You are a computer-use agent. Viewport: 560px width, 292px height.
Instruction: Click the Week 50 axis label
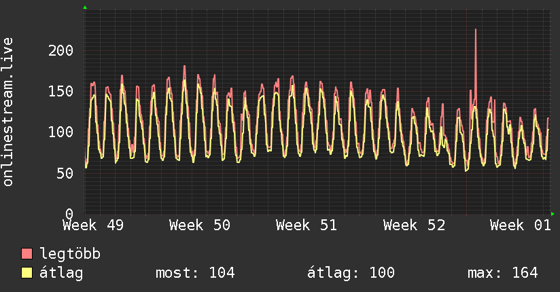click(x=200, y=225)
